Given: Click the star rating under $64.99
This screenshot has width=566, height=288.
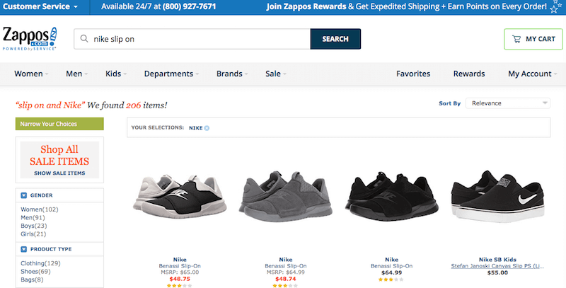Looking at the screenshot, I should pyautogui.click(x=391, y=280).
